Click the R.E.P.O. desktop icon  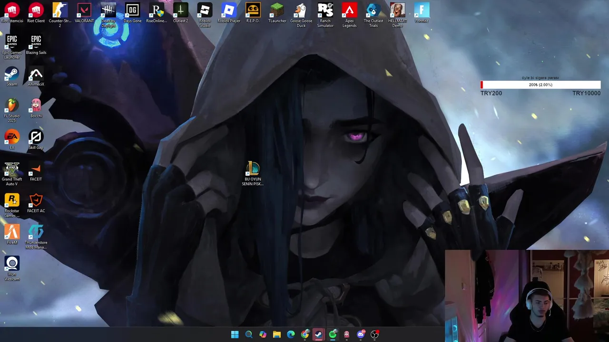tap(253, 13)
